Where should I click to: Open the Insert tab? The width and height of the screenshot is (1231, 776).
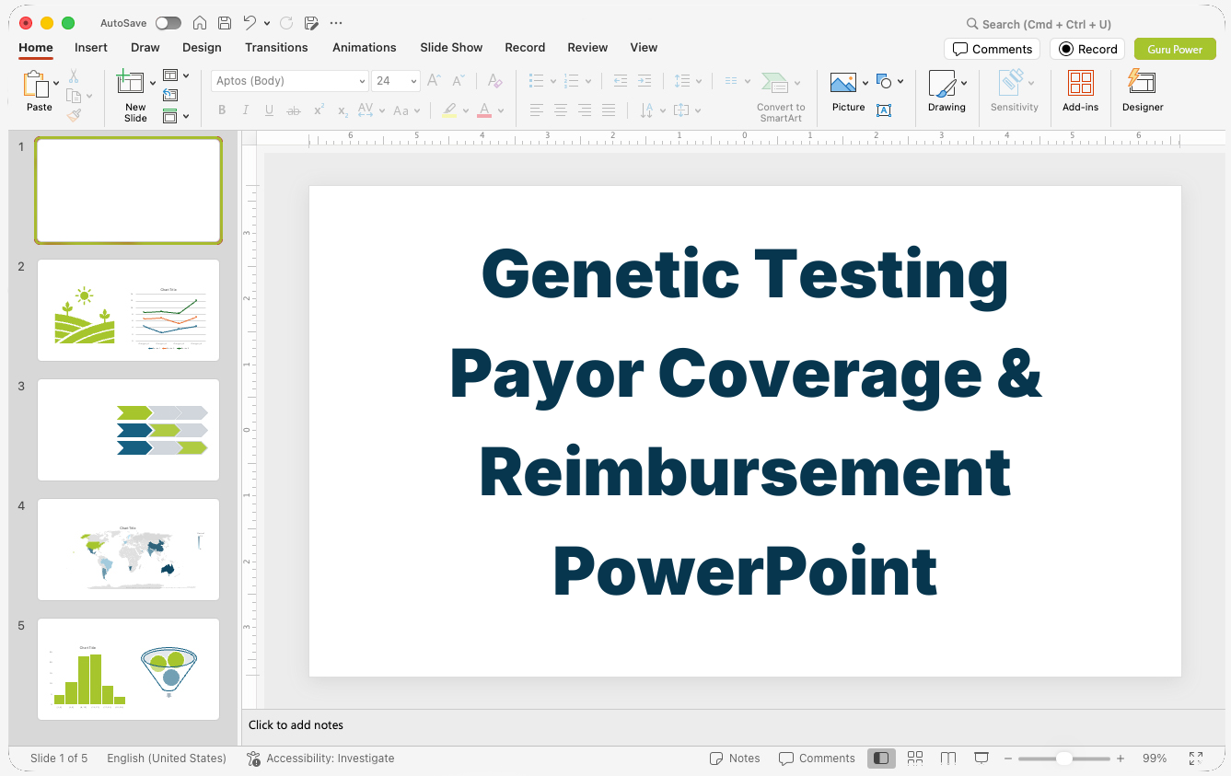point(91,47)
